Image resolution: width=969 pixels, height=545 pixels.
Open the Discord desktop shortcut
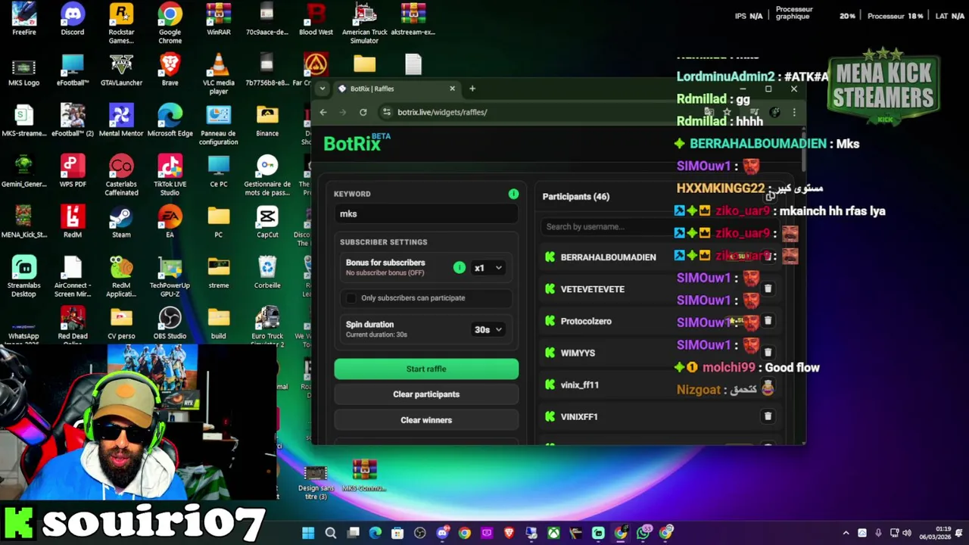click(x=73, y=20)
